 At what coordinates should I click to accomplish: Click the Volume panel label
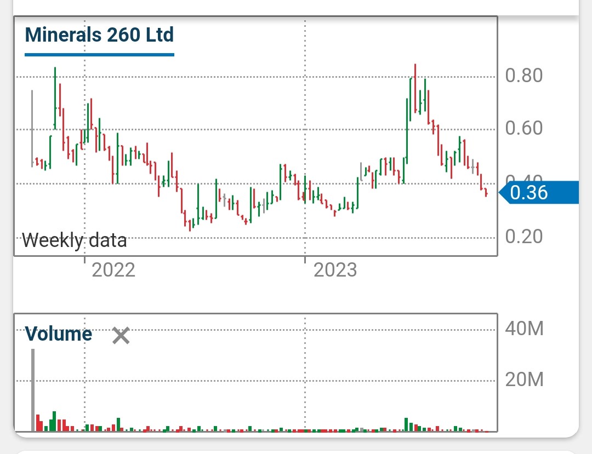coord(59,334)
